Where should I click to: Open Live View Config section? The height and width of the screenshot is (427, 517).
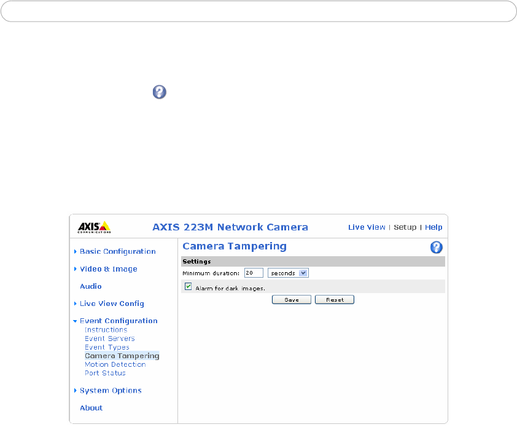112,304
